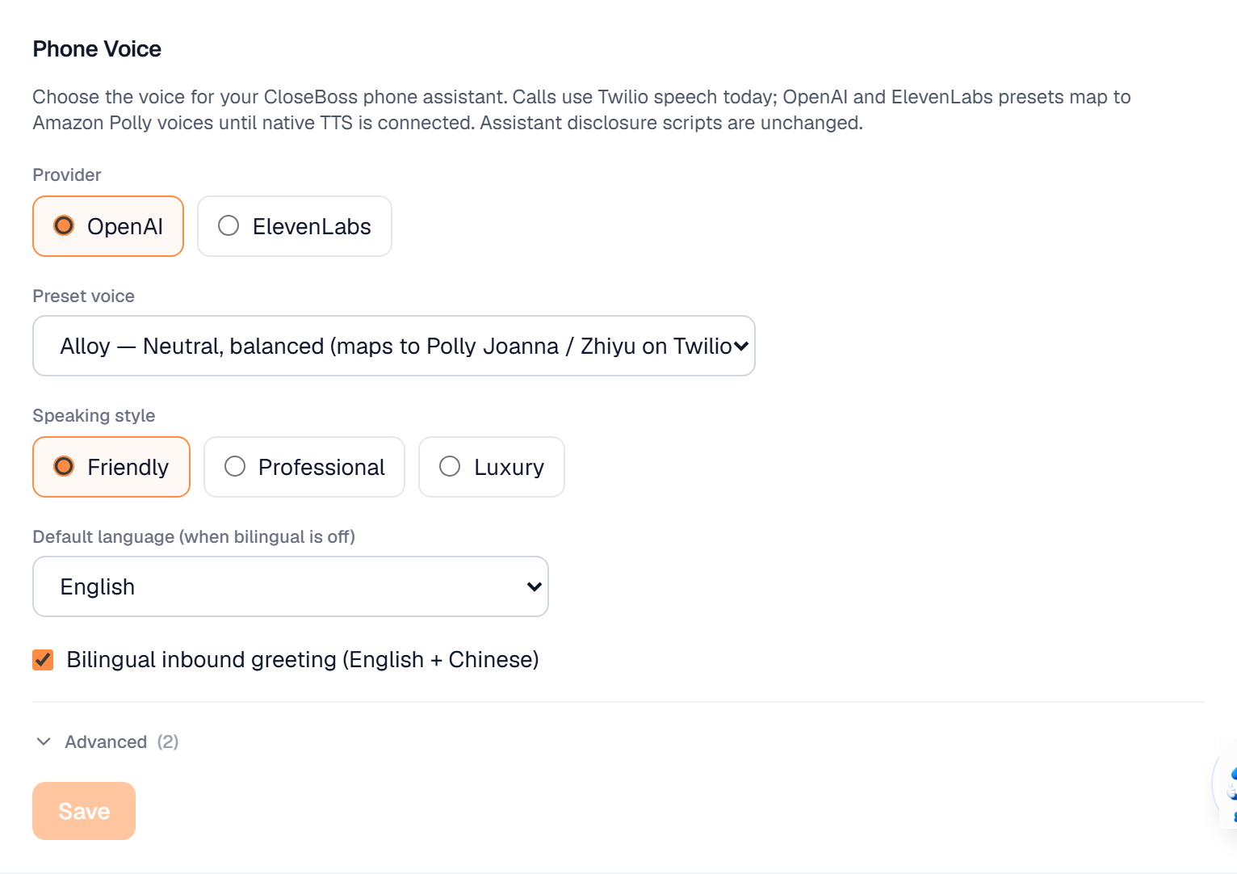Select the ElevenLabs provider option
1237x874 pixels.
pos(295,226)
